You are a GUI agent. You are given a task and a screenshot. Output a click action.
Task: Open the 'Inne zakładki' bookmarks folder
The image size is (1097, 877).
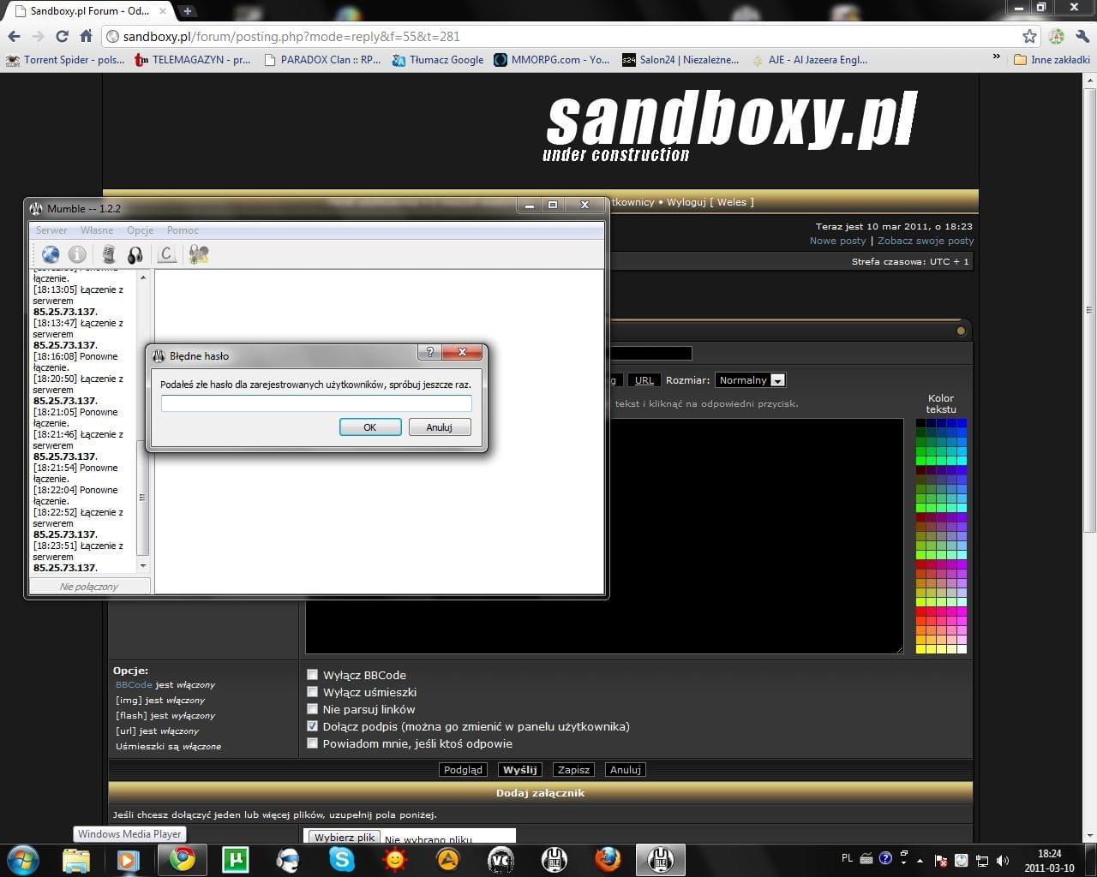(1052, 60)
